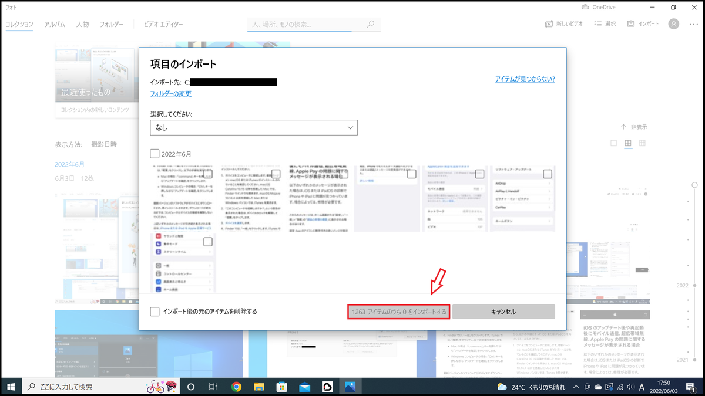Open the Windows Start menu

[11, 387]
